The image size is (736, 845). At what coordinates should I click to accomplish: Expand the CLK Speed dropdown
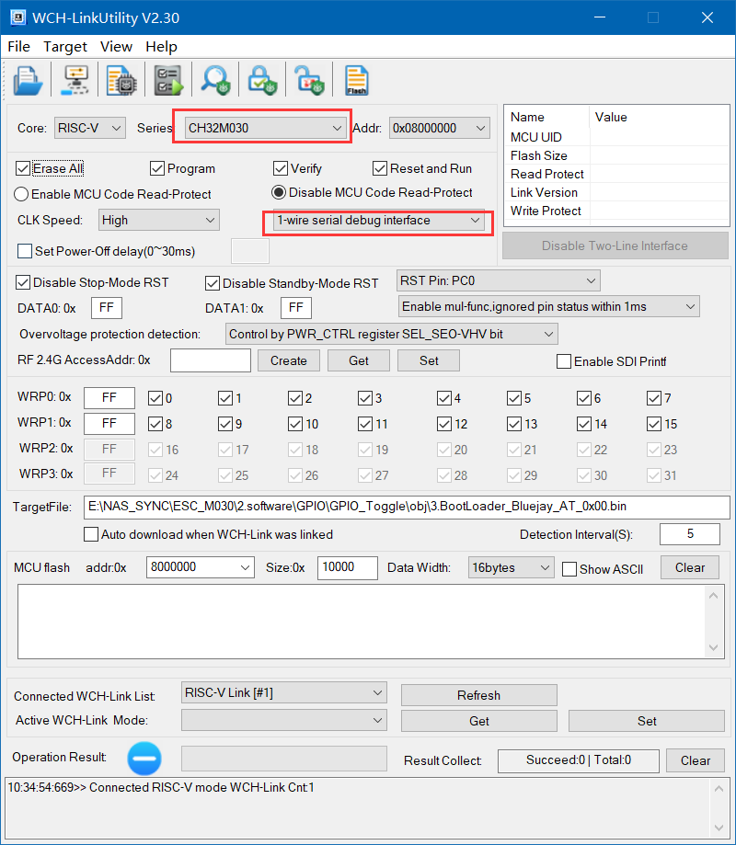tap(158, 220)
